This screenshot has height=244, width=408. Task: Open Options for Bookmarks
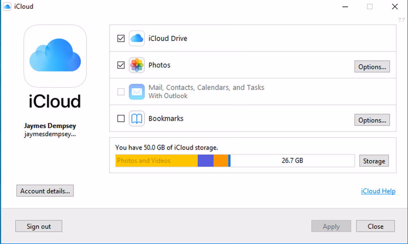(372, 120)
